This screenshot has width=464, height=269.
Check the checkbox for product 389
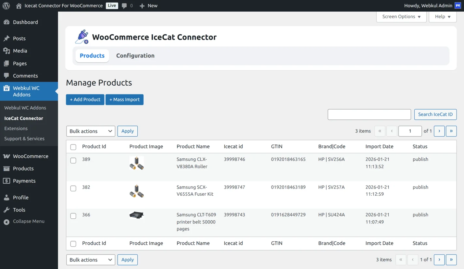pyautogui.click(x=73, y=160)
